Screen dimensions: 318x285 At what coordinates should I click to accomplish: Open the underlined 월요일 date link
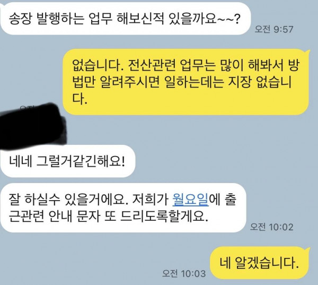point(190,200)
